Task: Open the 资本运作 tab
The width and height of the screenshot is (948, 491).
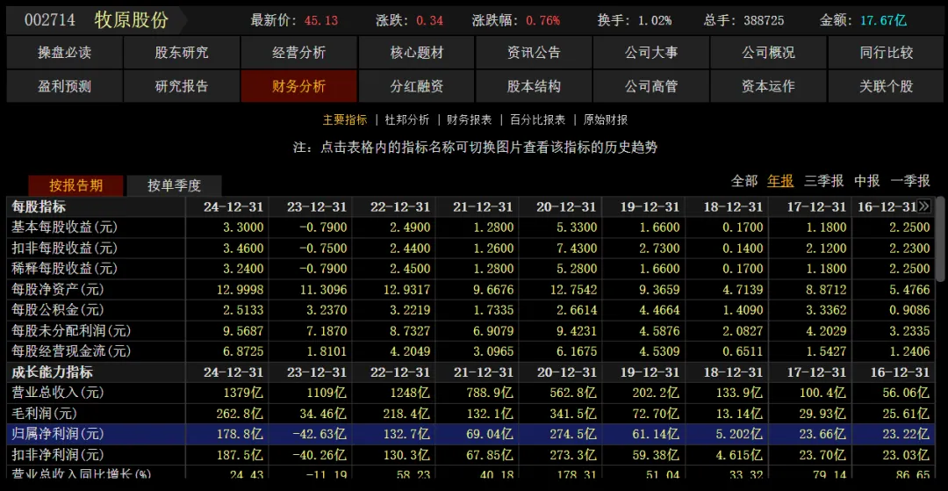Action: (x=768, y=86)
